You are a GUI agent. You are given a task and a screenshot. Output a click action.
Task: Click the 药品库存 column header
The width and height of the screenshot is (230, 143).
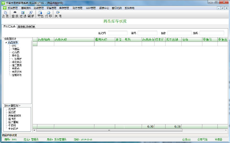coord(148,40)
